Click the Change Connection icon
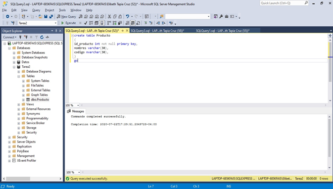The image size is (333, 189). [13, 23]
